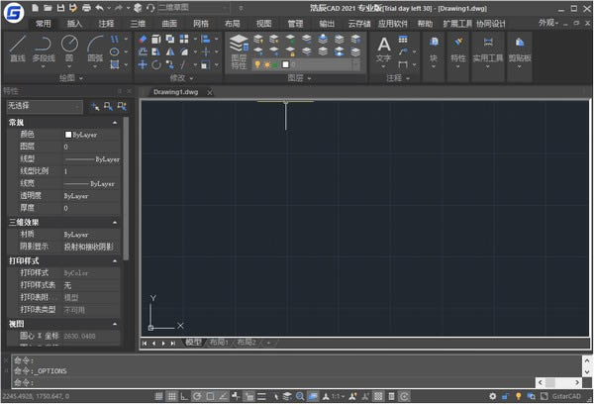The image size is (594, 404).
Task: Expand the Draw (绘图) panel flyout
Action: 71,78
